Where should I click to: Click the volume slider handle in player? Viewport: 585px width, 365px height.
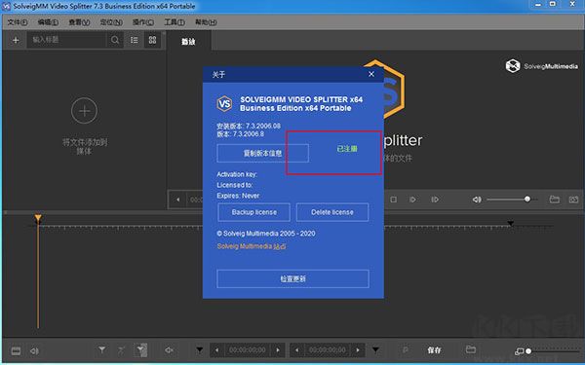pos(527,200)
